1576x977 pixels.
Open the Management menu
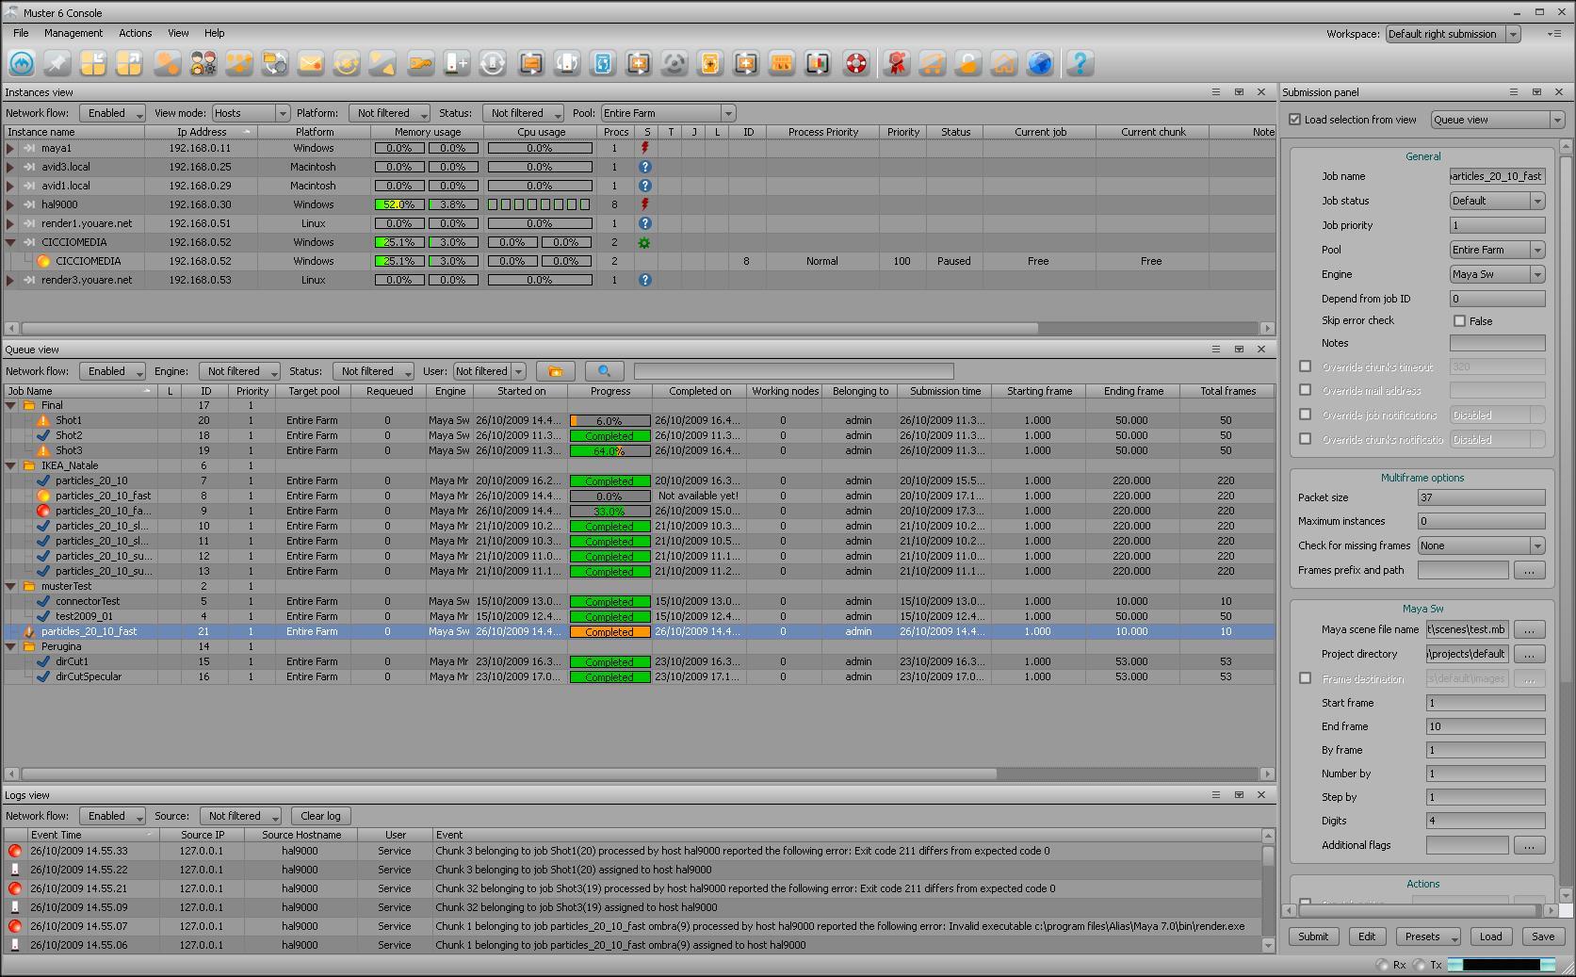point(73,33)
